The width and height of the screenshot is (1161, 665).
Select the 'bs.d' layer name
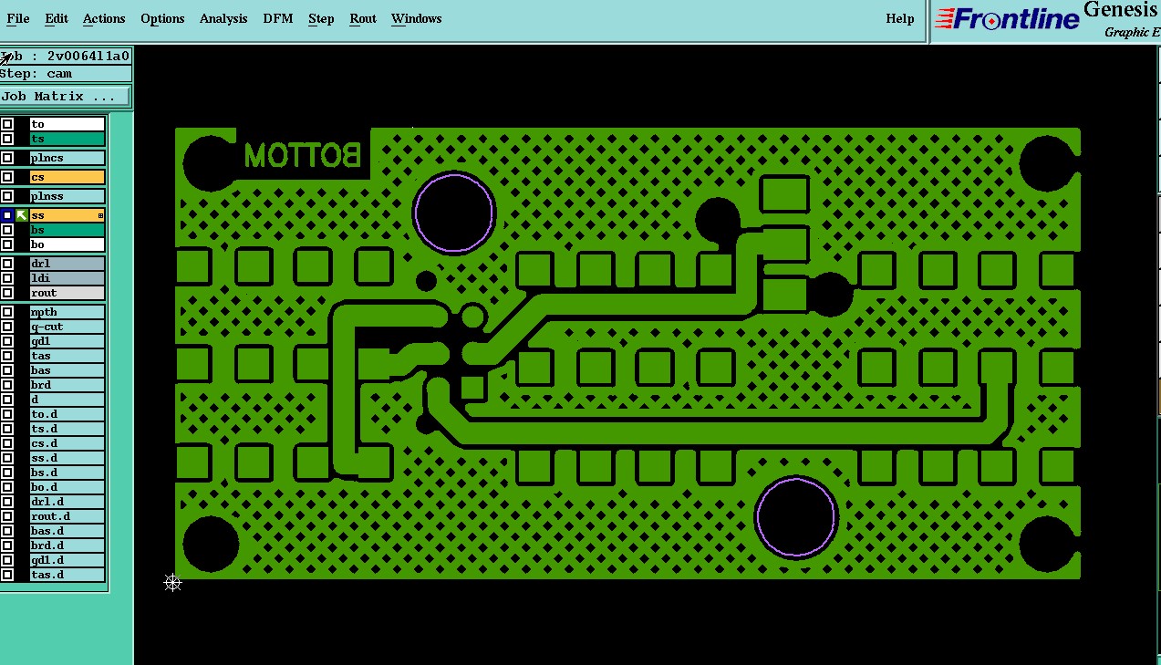click(x=67, y=473)
